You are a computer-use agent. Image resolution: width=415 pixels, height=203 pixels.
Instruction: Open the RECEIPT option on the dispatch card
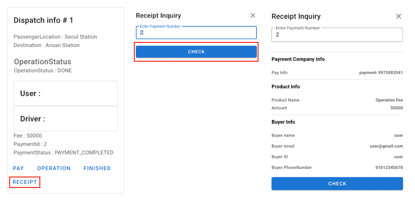tap(25, 182)
